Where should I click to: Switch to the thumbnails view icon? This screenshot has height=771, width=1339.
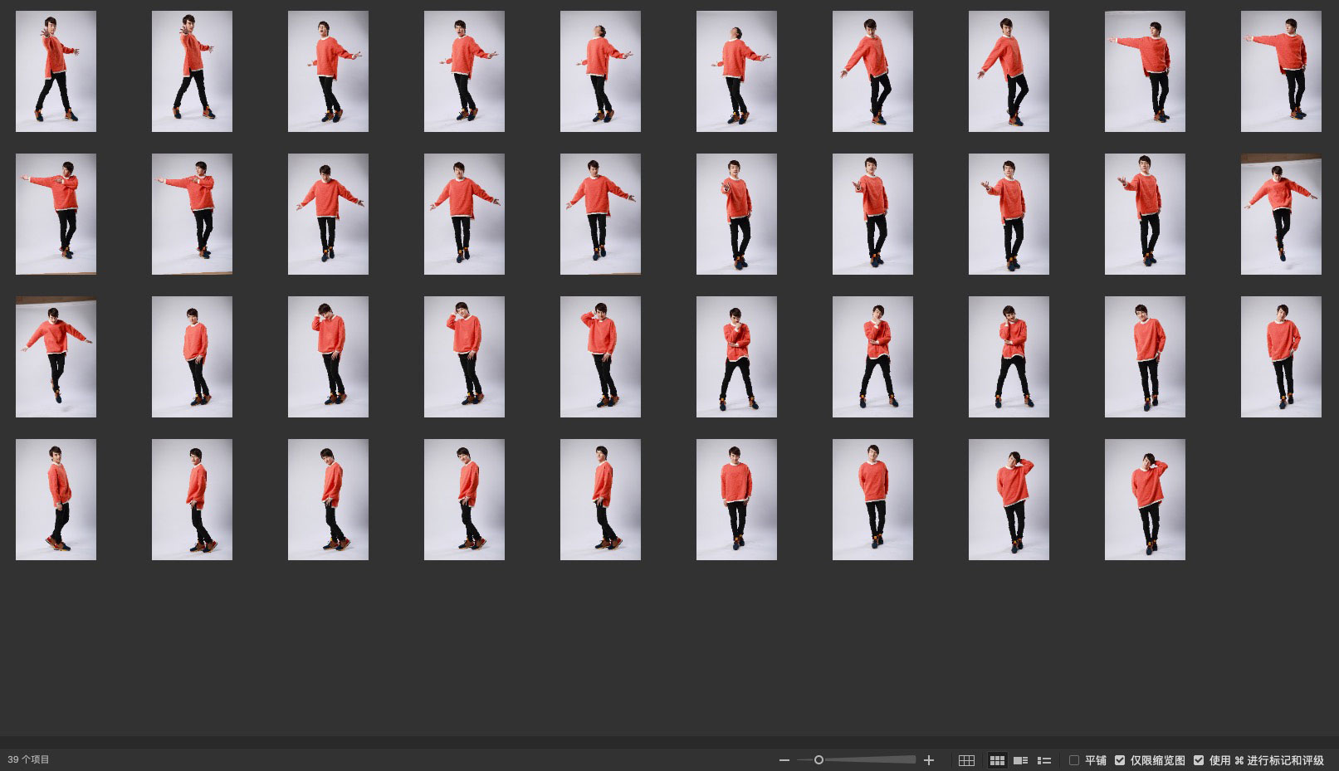(x=997, y=760)
